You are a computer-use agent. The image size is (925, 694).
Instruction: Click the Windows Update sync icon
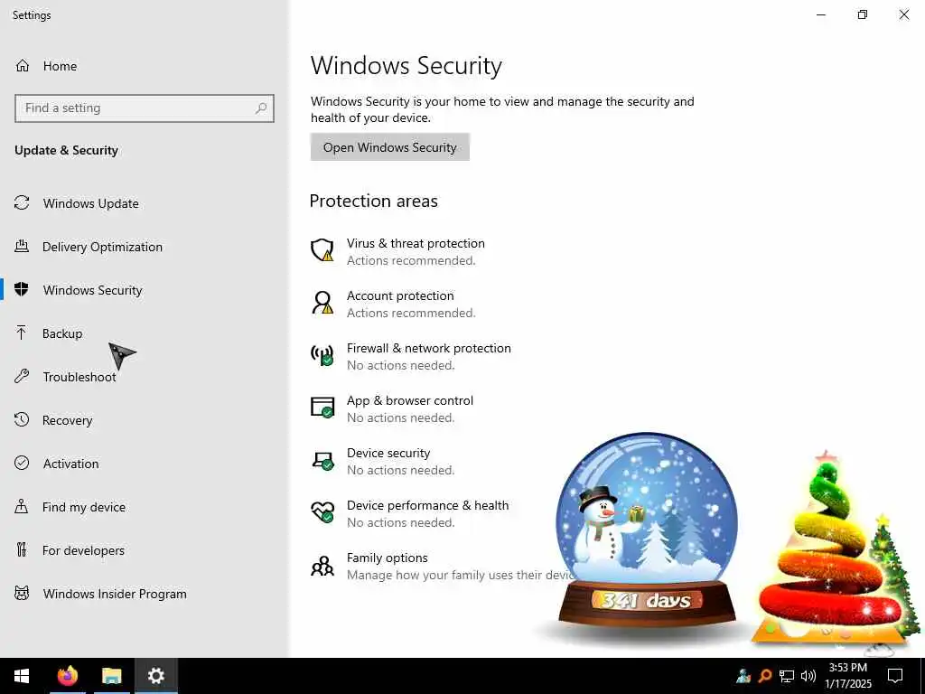pyautogui.click(x=22, y=203)
